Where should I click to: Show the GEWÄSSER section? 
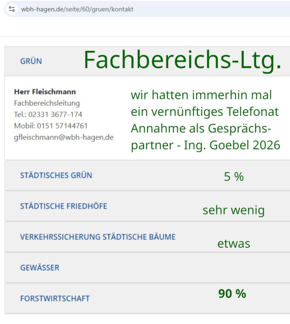pos(40,268)
